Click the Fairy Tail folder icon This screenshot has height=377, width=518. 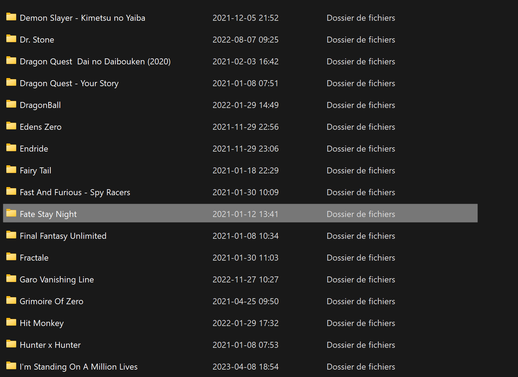pos(11,170)
